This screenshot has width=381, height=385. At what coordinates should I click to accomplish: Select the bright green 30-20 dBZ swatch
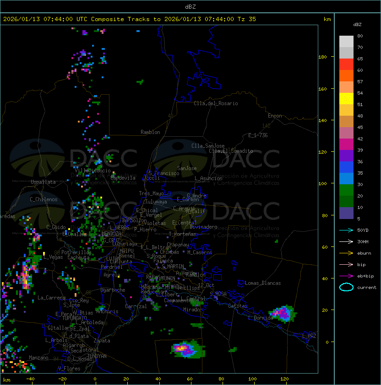click(346, 190)
